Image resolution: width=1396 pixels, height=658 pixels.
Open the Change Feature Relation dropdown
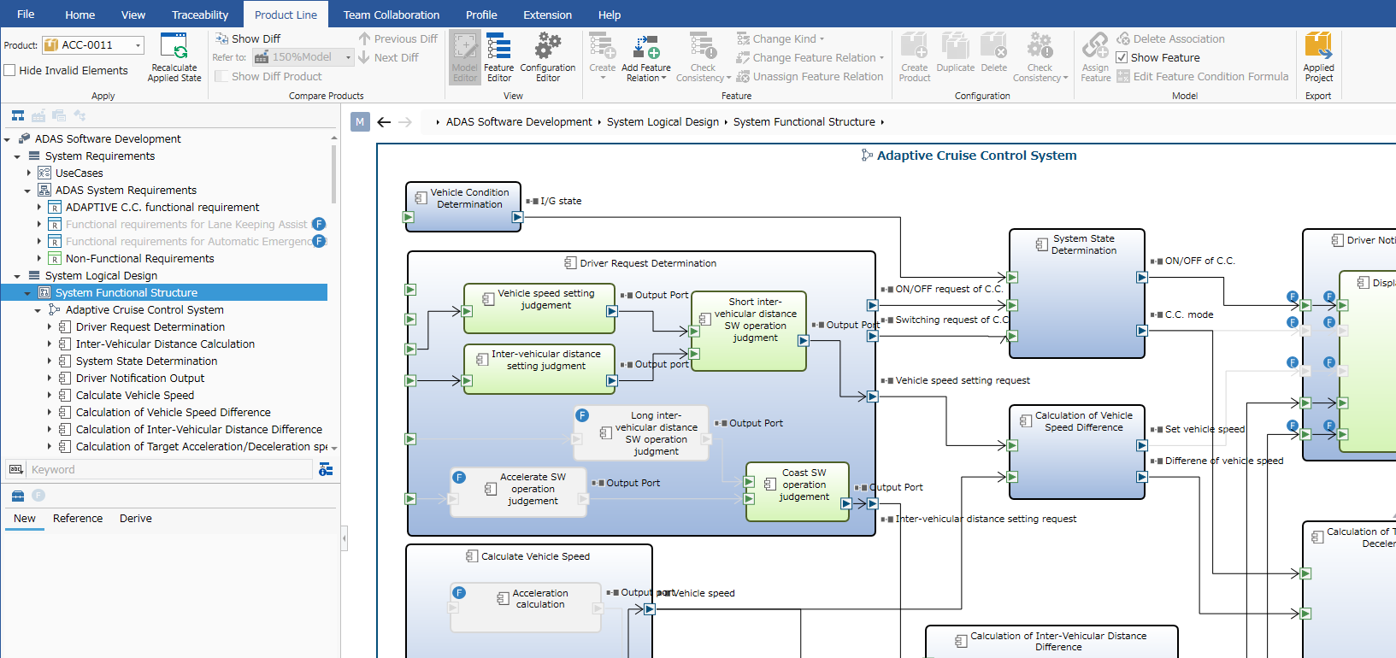point(810,57)
